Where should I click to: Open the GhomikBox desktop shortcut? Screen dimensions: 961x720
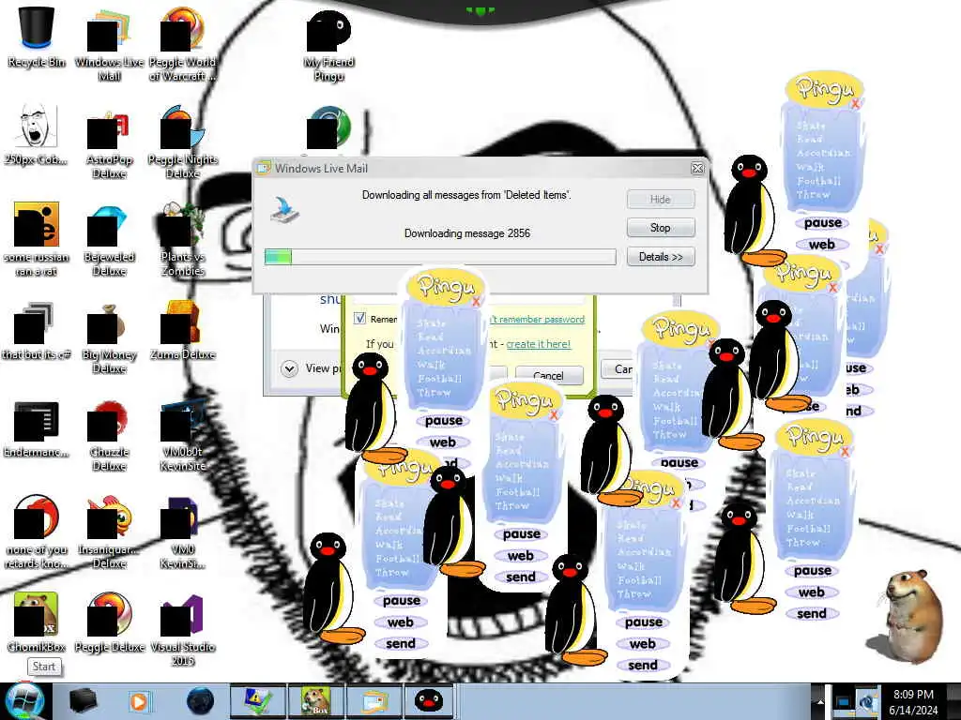pyautogui.click(x=37, y=622)
